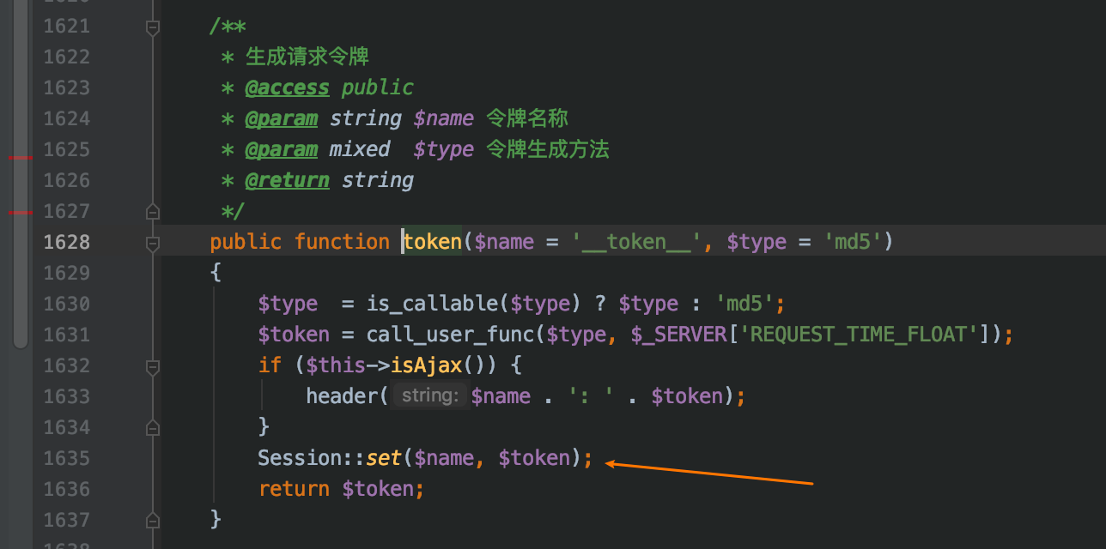Click the @return doc tag
This screenshot has width=1106, height=549.
(287, 180)
